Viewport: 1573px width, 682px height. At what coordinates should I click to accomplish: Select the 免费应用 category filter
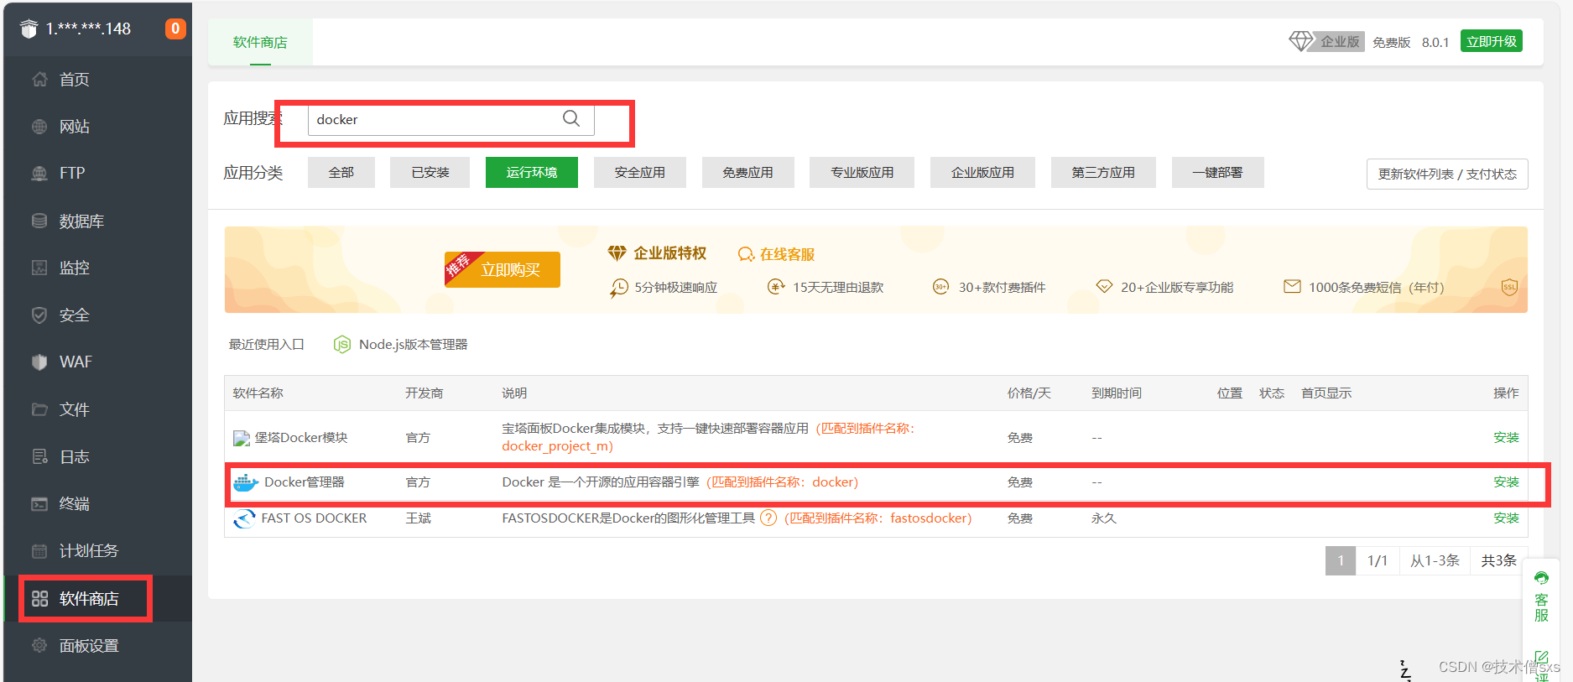[748, 172]
